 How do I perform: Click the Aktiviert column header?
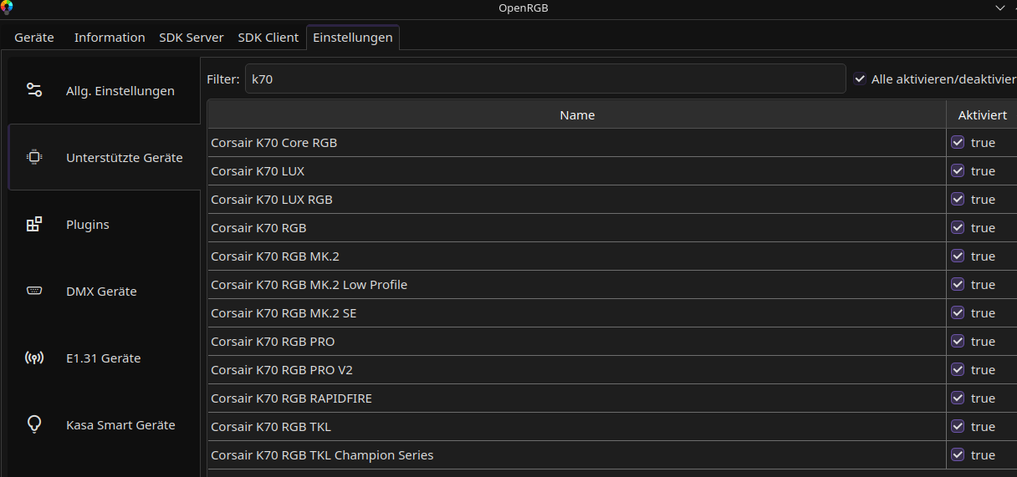(x=982, y=114)
